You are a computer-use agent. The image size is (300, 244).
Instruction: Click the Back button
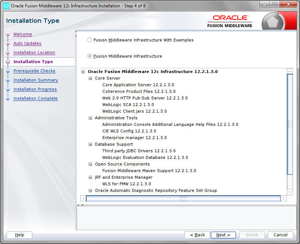[x=197, y=235]
